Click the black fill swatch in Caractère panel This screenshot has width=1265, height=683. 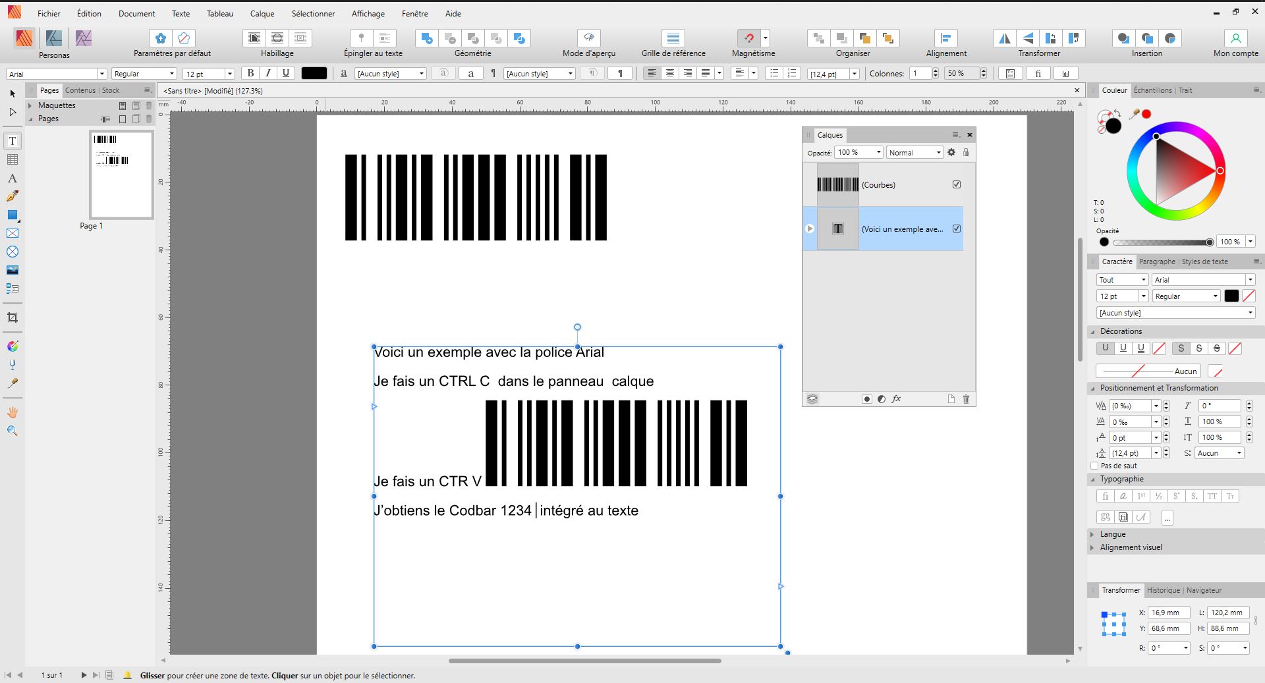pyautogui.click(x=1231, y=296)
